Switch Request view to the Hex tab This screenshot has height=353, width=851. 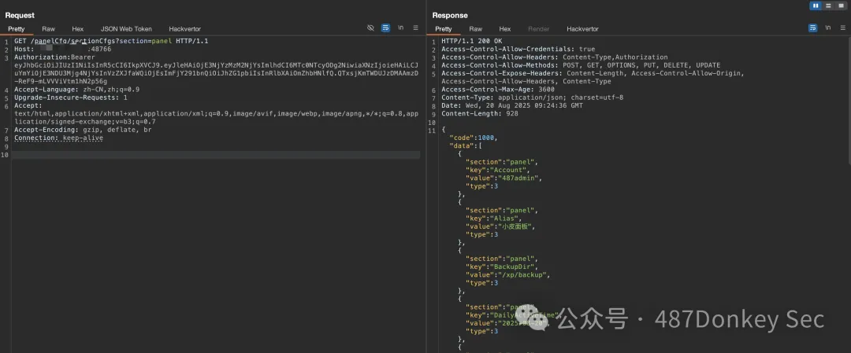(x=77, y=28)
